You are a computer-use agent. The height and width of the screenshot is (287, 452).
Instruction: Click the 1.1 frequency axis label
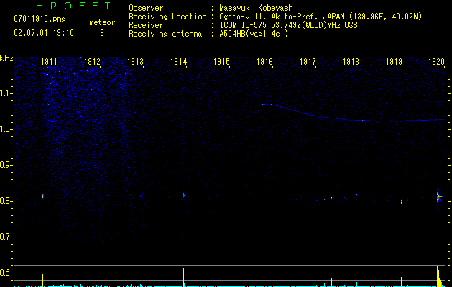pos(6,93)
